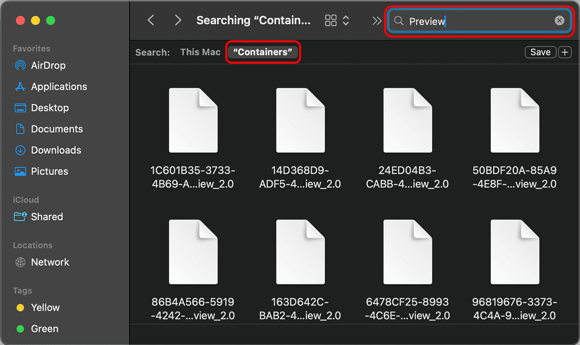The height and width of the screenshot is (345, 580).
Task: Open the view options dropdown arrows
Action: 346,20
